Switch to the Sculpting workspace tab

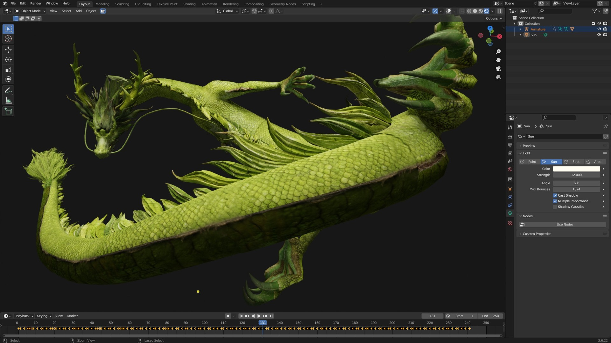click(122, 4)
